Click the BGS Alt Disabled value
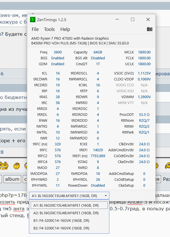 [x=98, y=58]
